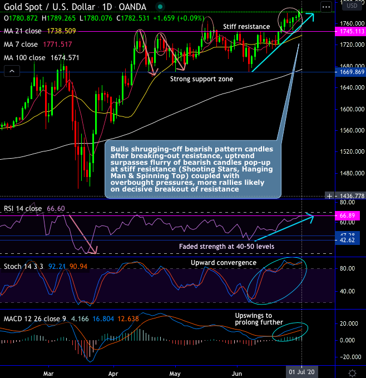Click the Jun label on time axis
Viewport: 366px width, 378px height.
(x=236, y=374)
